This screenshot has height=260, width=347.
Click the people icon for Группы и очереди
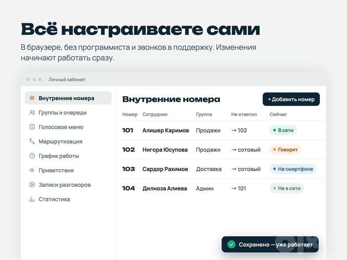(x=32, y=113)
